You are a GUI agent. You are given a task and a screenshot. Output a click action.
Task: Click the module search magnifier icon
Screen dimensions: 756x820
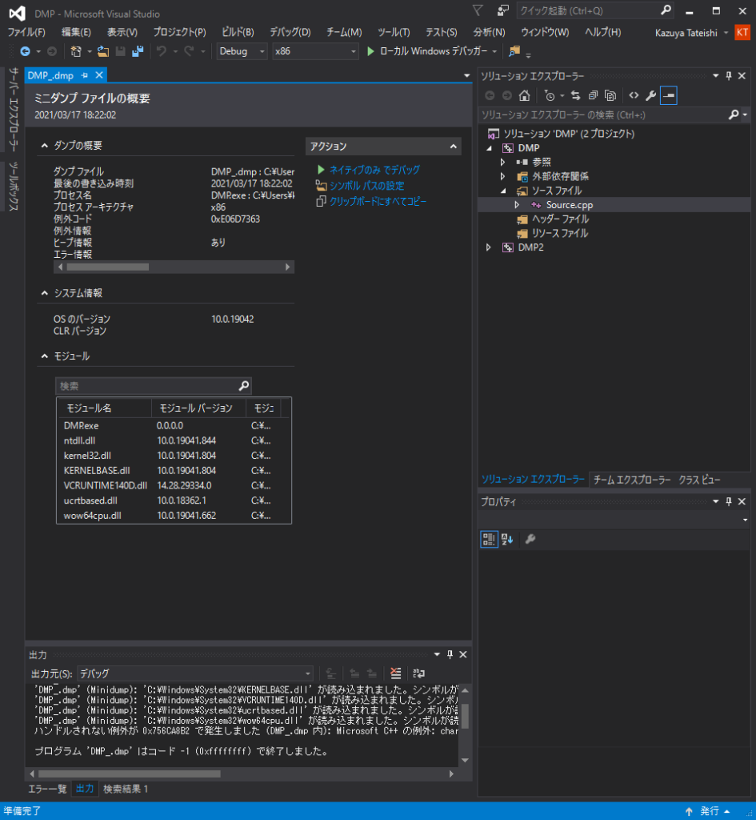pyautogui.click(x=243, y=386)
